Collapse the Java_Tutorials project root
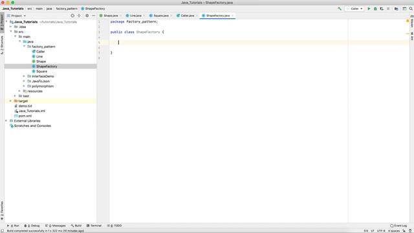The image size is (414, 233). (6, 21)
